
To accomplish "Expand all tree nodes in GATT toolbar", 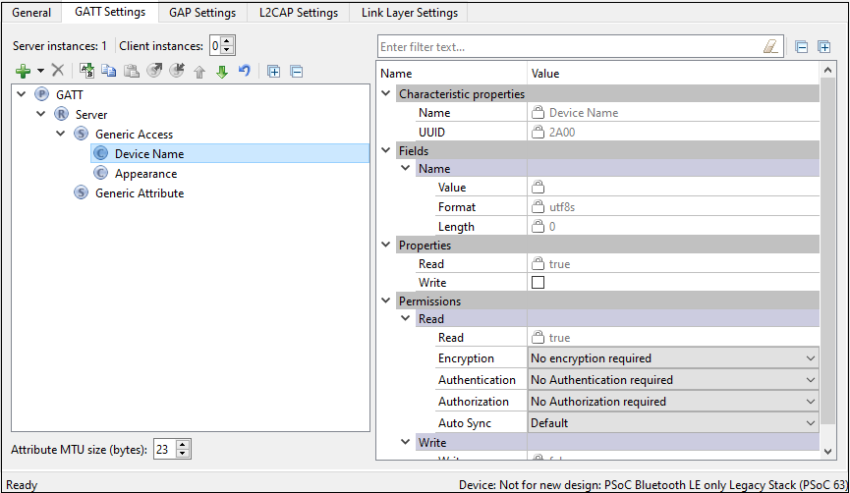I will [x=273, y=71].
